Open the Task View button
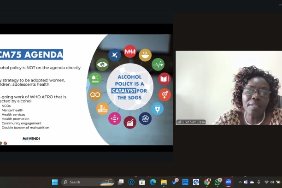Screen dimensions: 282x188 pos(121,182)
